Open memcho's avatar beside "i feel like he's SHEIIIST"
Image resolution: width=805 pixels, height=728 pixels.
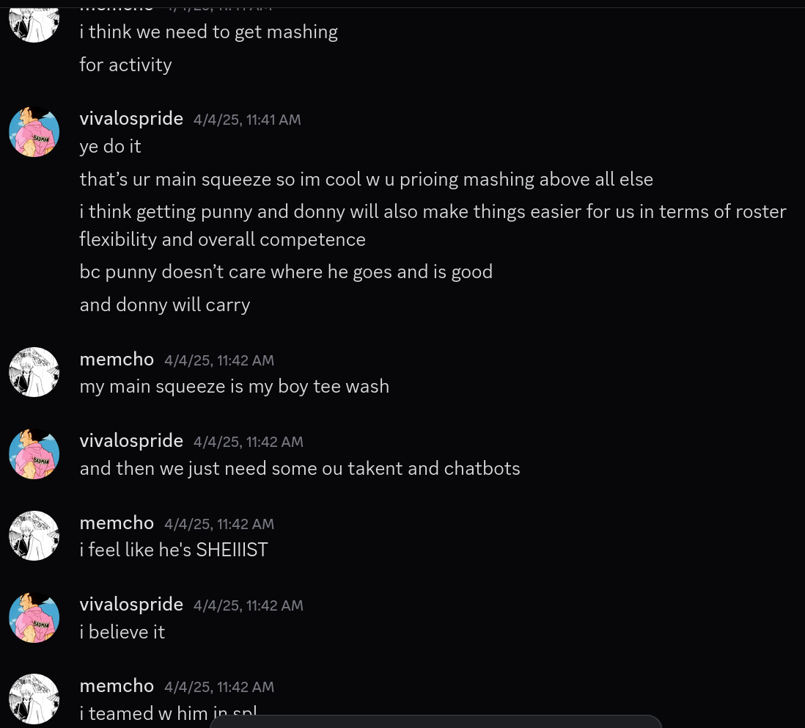tap(34, 535)
